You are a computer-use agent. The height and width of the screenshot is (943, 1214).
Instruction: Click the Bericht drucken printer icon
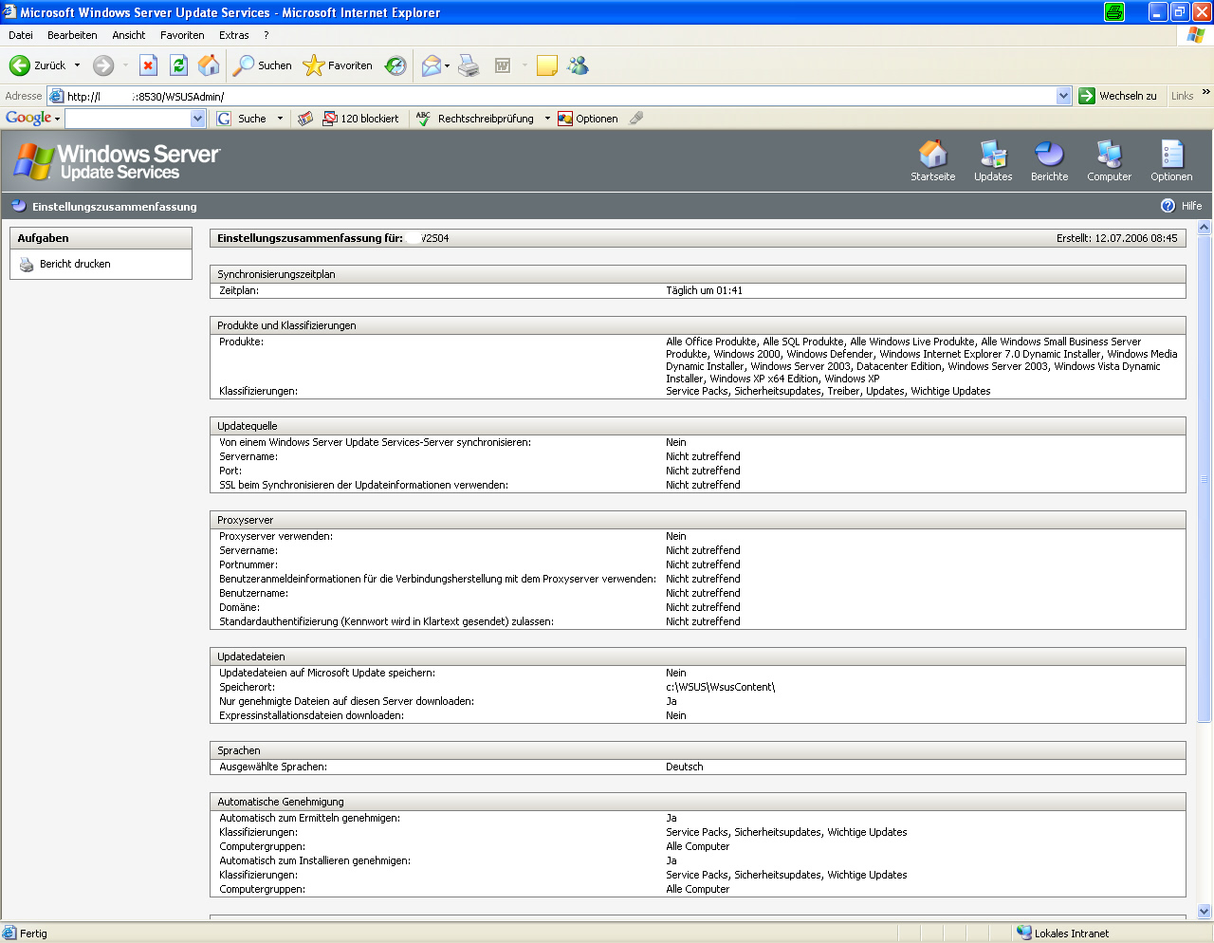coord(27,265)
